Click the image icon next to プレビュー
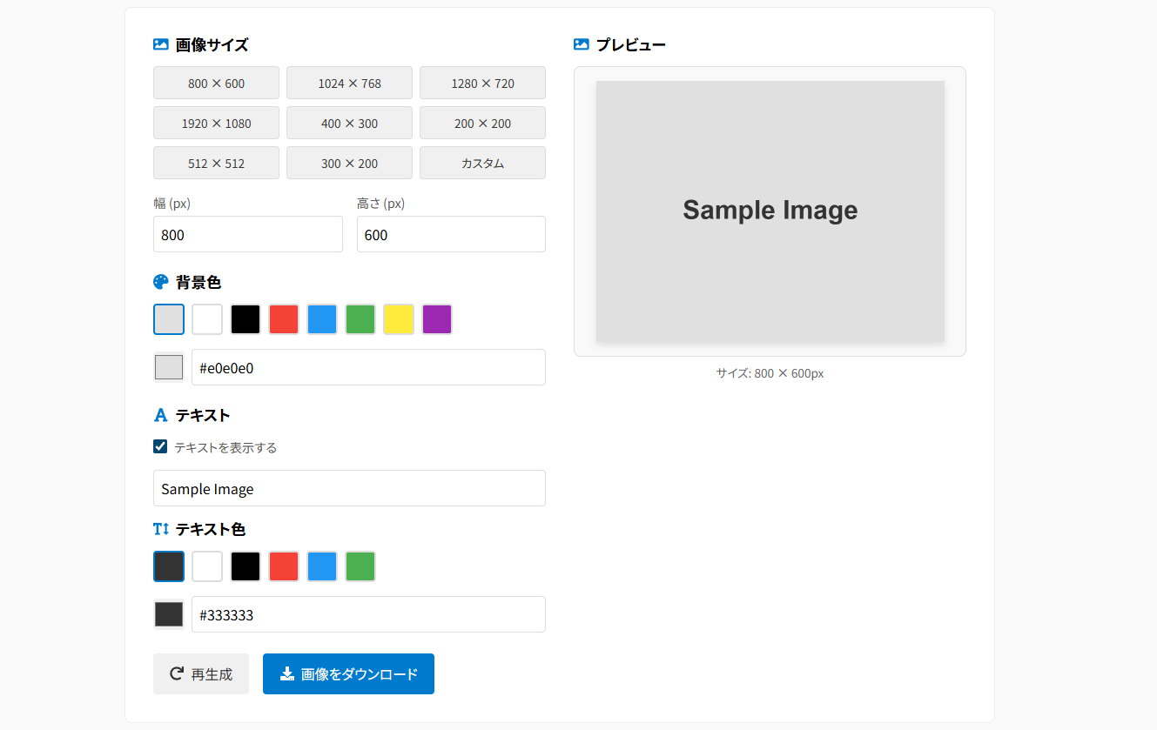 tap(581, 44)
